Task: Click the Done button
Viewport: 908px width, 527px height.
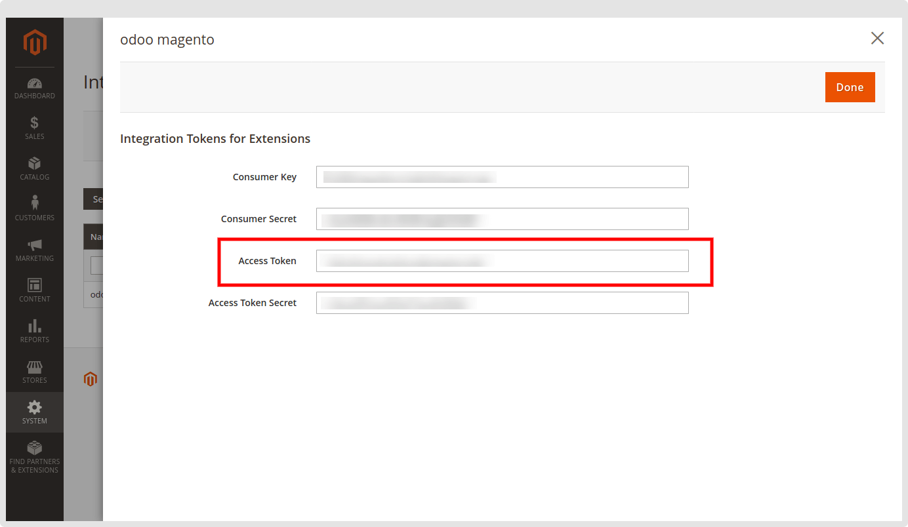Action: tap(850, 87)
